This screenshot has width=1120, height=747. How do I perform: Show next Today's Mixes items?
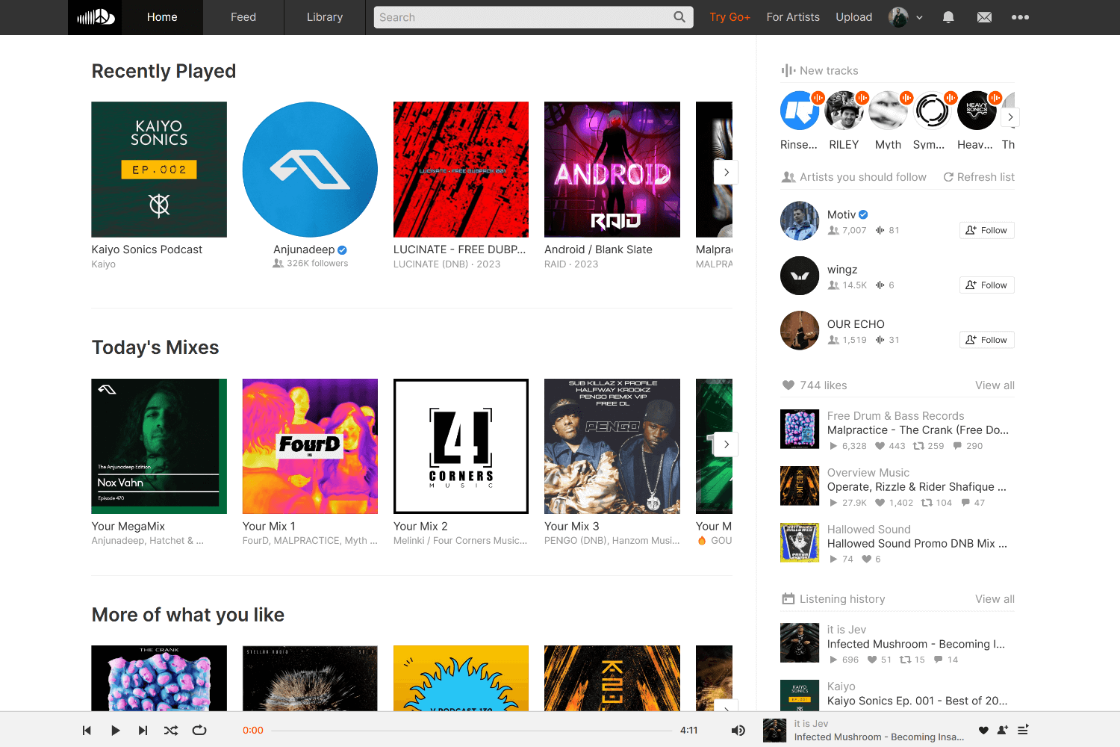tap(726, 444)
